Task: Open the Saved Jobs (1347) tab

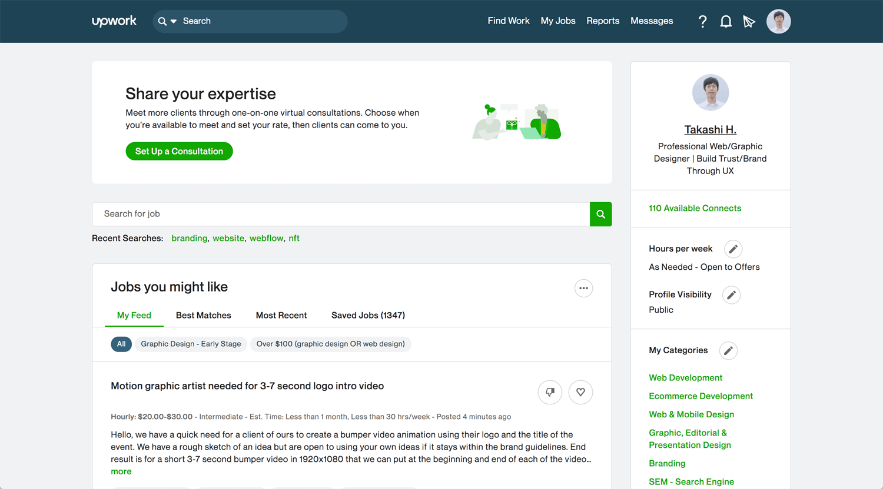Action: pos(368,315)
